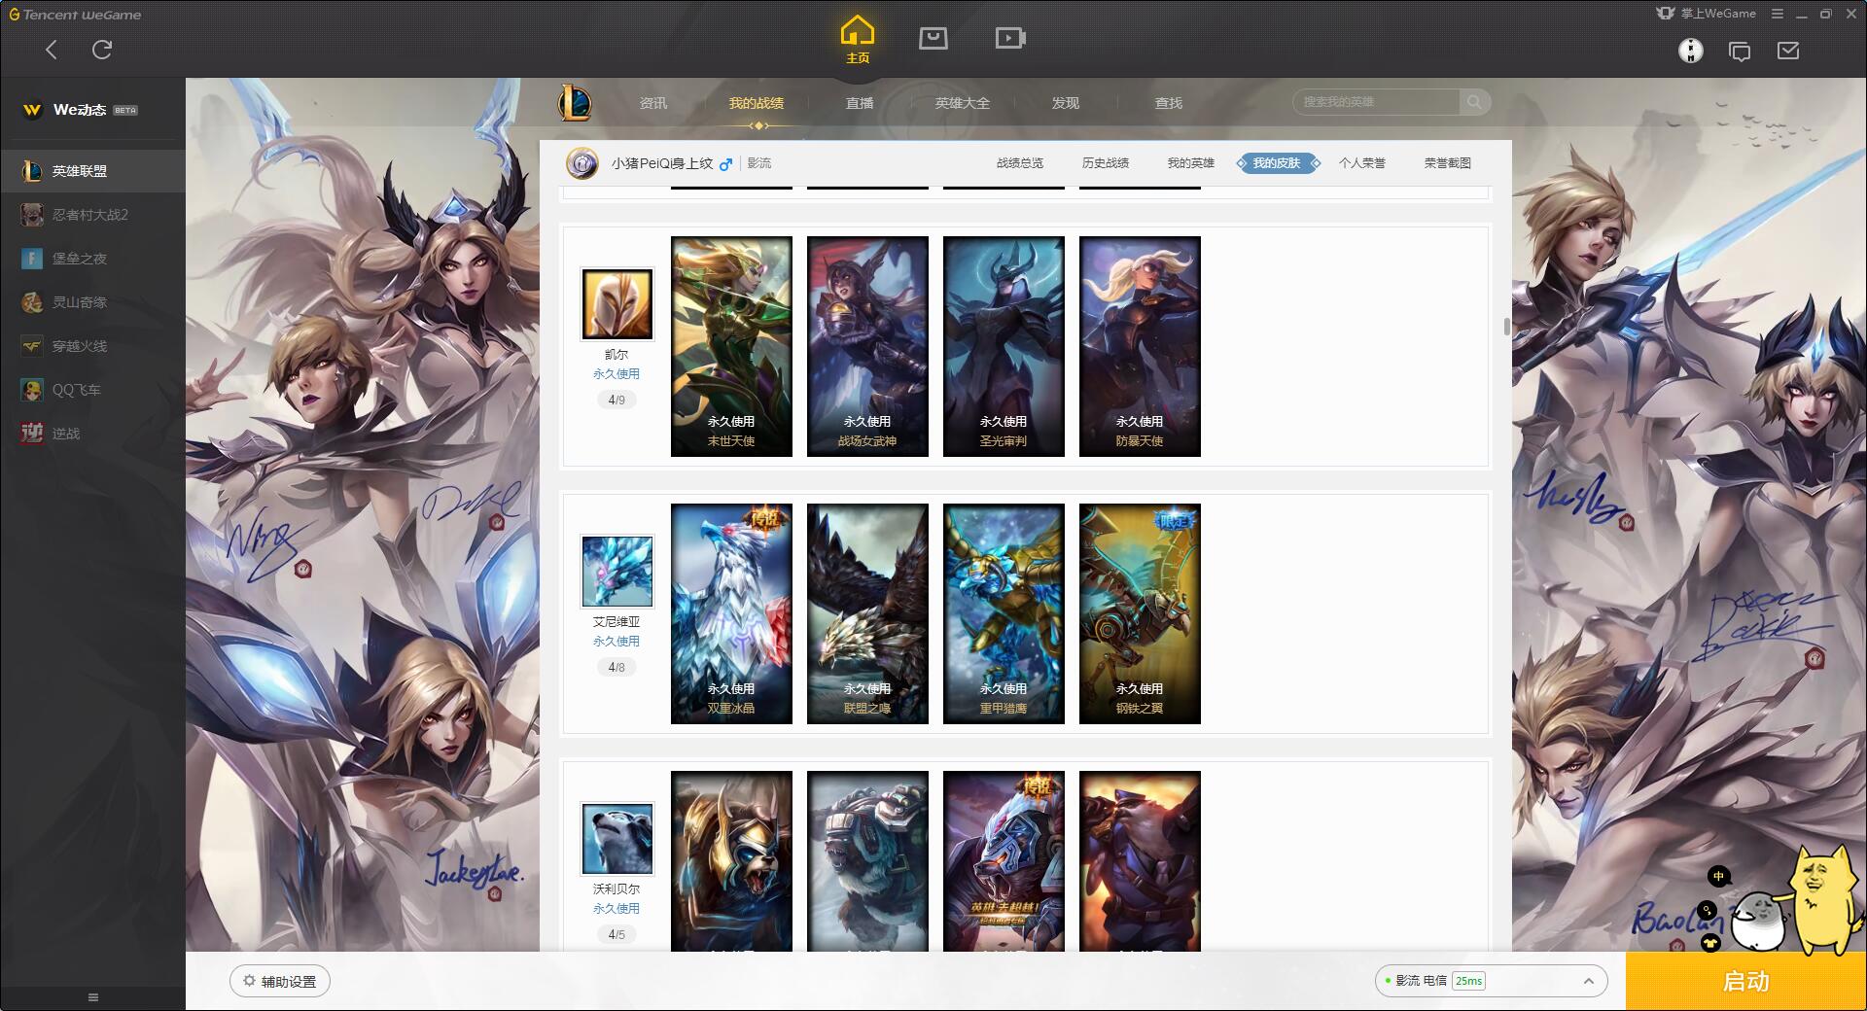Click the 艾尼维亚 champion portrait icon
Image resolution: width=1867 pixels, height=1011 pixels.
coord(617,572)
